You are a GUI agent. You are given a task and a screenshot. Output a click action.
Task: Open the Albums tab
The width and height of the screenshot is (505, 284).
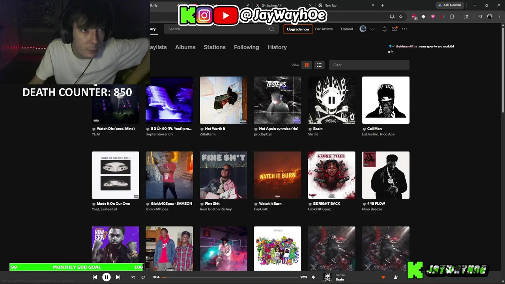185,47
